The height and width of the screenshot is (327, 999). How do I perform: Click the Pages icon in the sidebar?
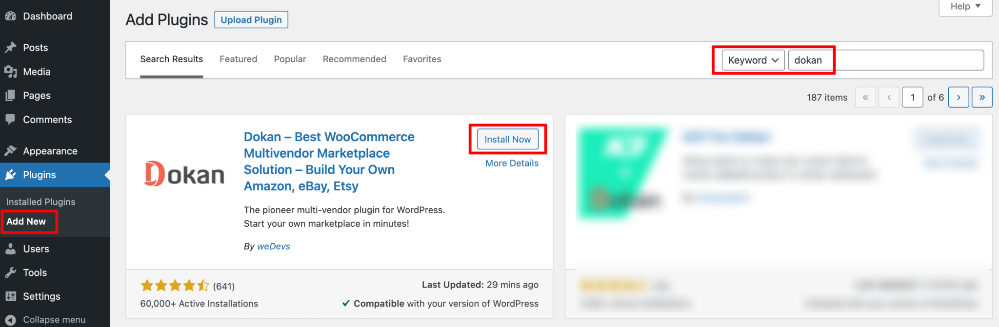[11, 95]
